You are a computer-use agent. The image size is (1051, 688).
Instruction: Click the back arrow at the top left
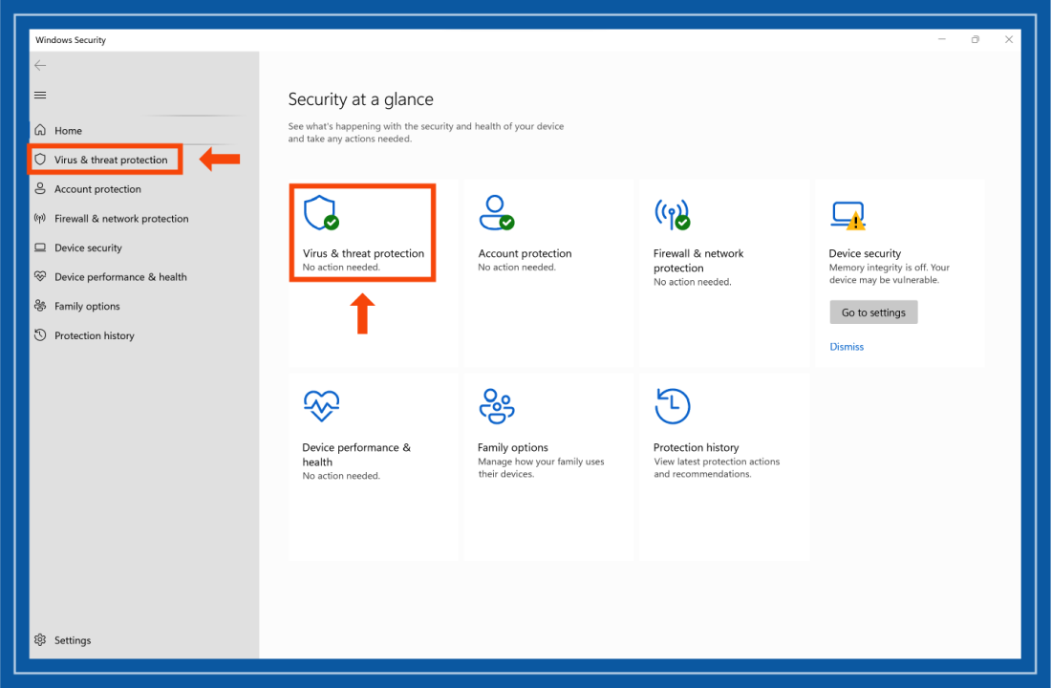coord(39,65)
